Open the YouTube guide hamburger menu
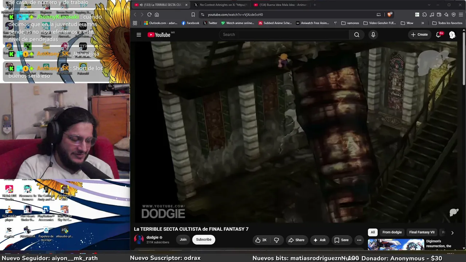Screen dimensions: 466x262 coord(139,35)
